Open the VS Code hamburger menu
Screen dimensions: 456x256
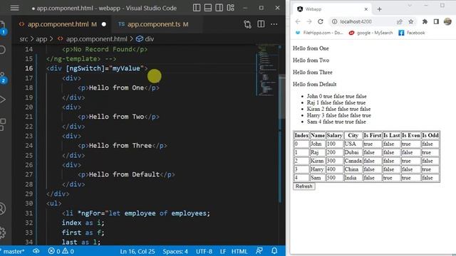coord(14,8)
